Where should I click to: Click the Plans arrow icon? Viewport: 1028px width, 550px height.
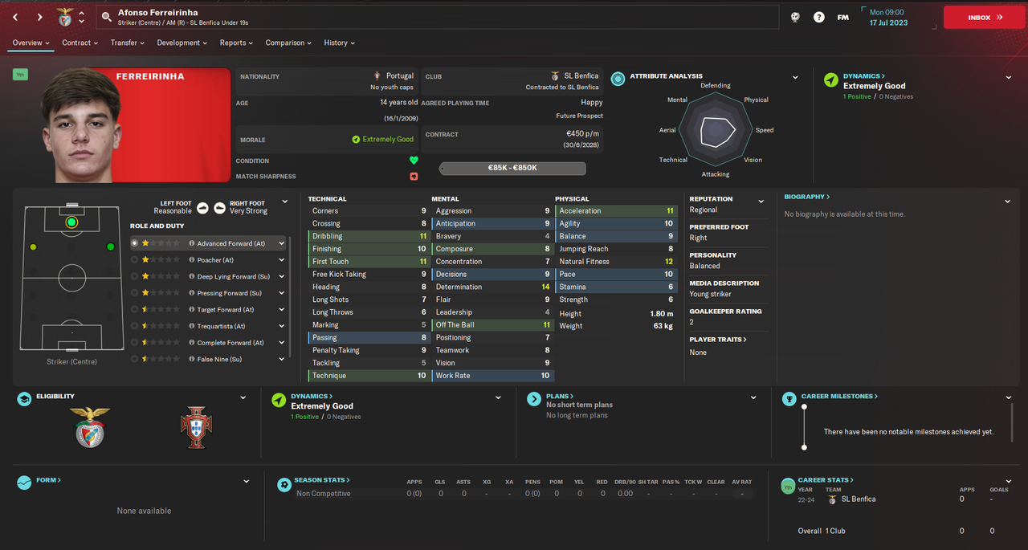pyautogui.click(x=533, y=398)
